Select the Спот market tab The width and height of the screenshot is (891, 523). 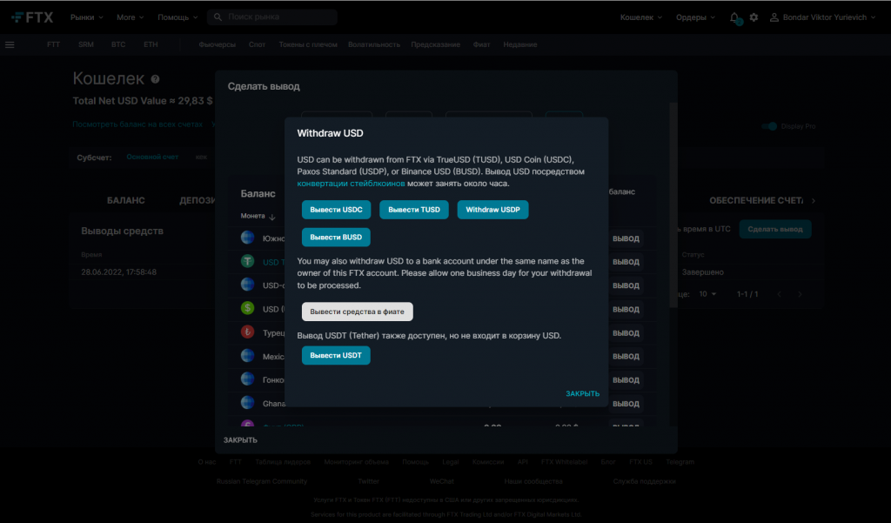point(257,44)
